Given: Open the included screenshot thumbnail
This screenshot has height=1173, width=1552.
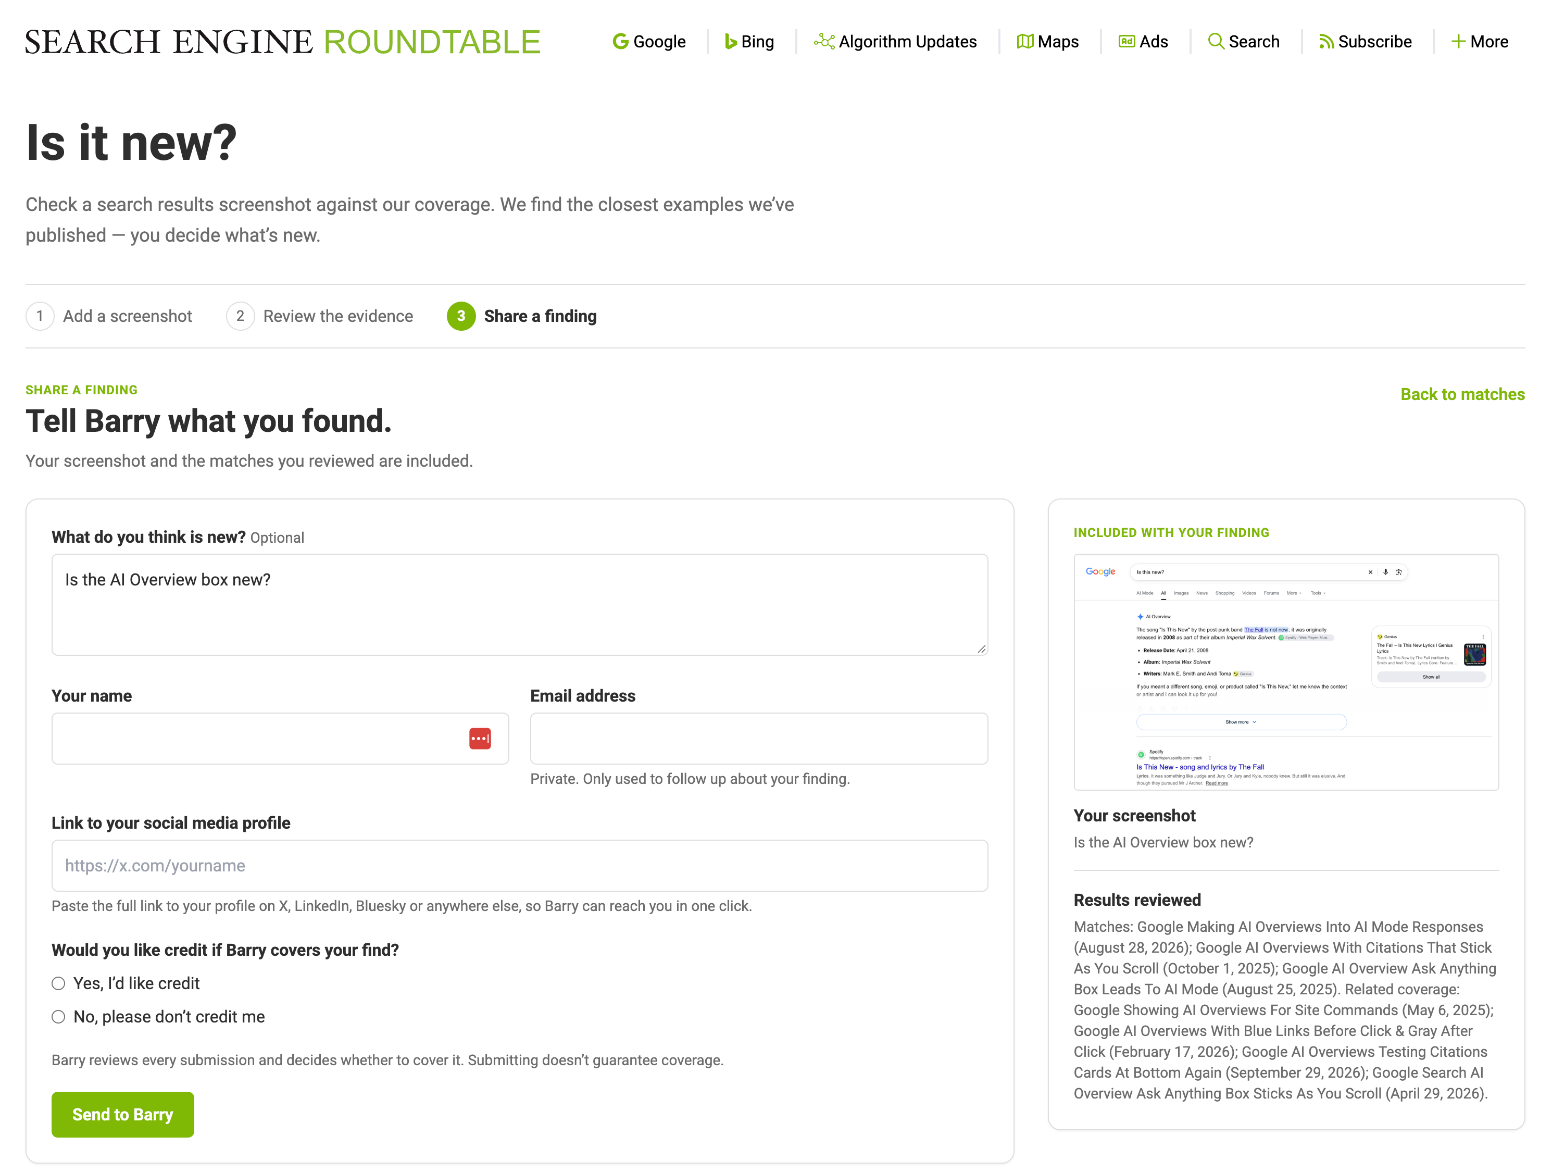Looking at the screenshot, I should 1285,672.
